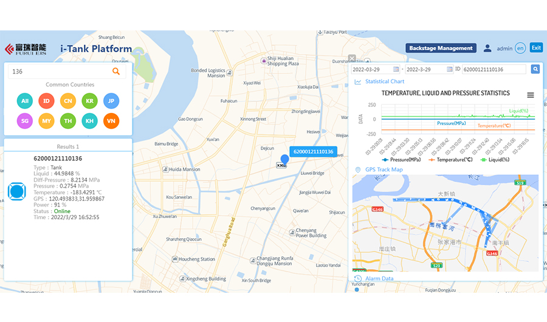Click the blue search button beside ID
The width and height of the screenshot is (547, 322).
click(535, 69)
